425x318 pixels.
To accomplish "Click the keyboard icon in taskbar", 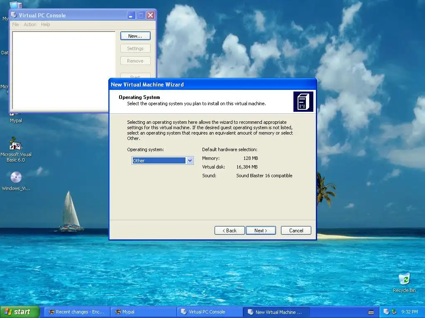I will tap(371, 312).
